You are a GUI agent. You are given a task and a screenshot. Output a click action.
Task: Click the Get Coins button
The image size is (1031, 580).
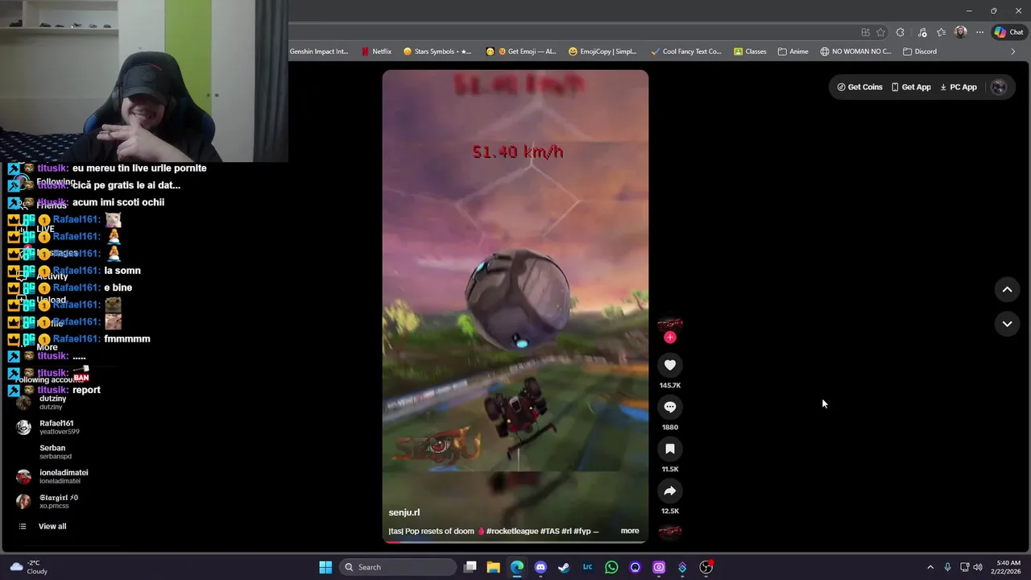(x=859, y=87)
